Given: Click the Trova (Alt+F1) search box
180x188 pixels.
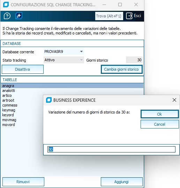Looking at the screenshot, I should click(109, 16).
